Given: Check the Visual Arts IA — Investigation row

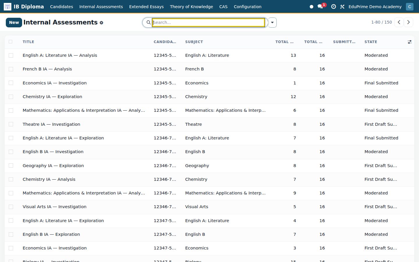Looking at the screenshot, I should pos(11,207).
